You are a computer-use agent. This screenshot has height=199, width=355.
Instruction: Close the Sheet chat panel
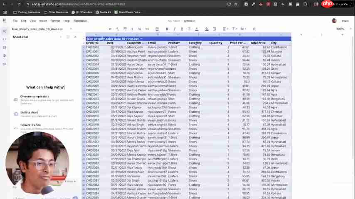click(x=75, y=37)
